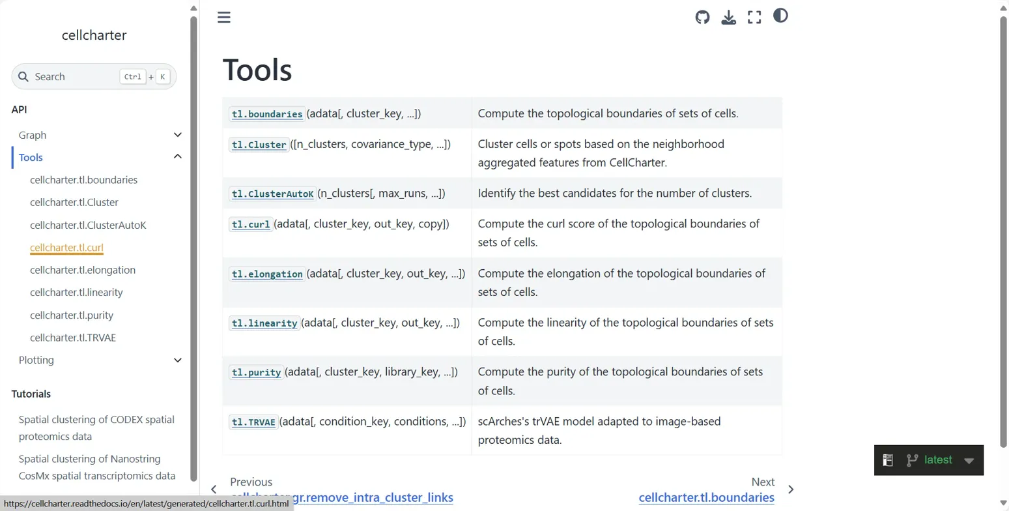The image size is (1009, 511).
Task: Click the Search input field
Action: tap(94, 77)
